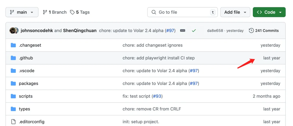Screen dimensions: 293x126
Task: Expand the Add file dropdown
Action: (x=235, y=12)
